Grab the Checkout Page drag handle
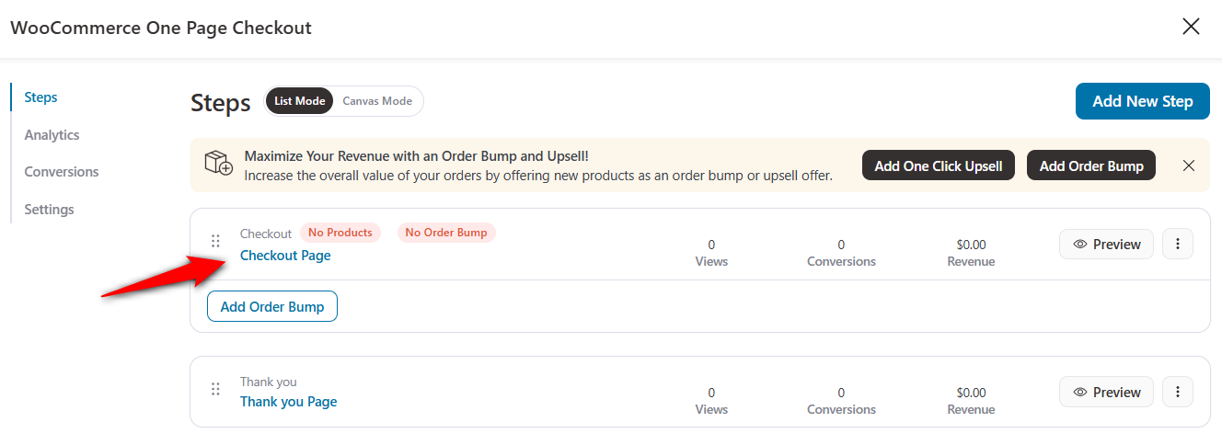 [216, 241]
